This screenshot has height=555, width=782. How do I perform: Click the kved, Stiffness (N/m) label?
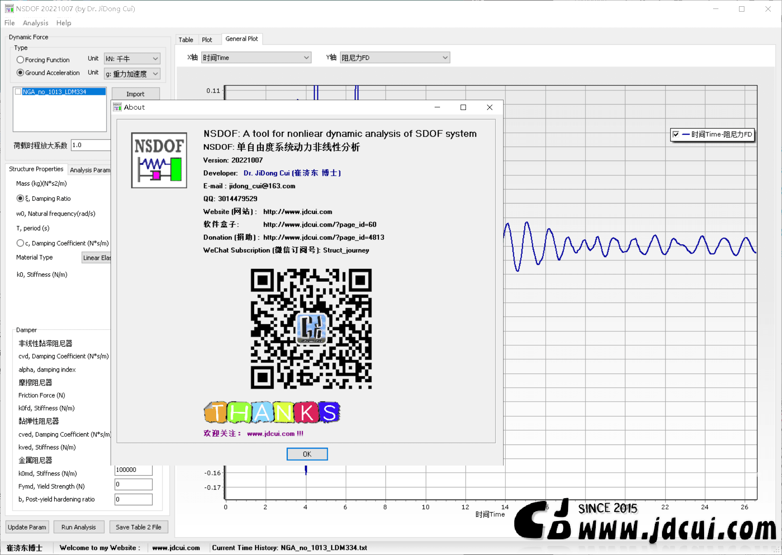(47, 447)
